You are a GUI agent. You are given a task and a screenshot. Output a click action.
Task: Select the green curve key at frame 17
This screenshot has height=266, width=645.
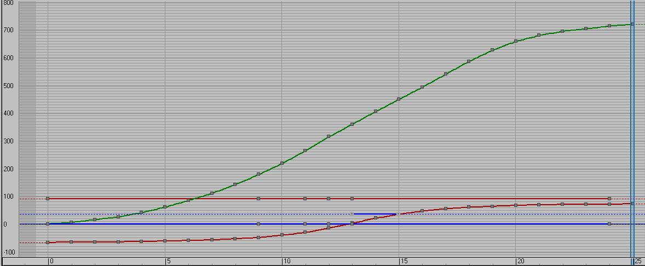point(446,74)
